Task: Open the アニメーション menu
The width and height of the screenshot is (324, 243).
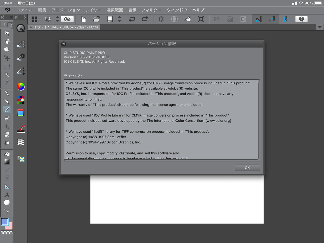Action: [65, 10]
